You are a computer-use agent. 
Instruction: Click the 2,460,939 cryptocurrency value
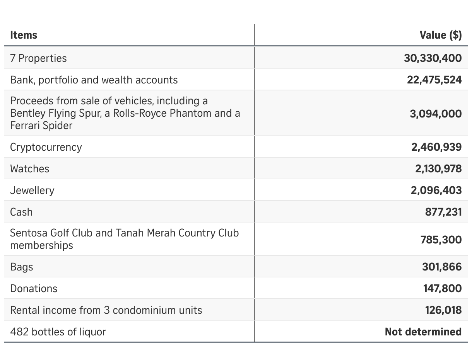[x=436, y=147]
